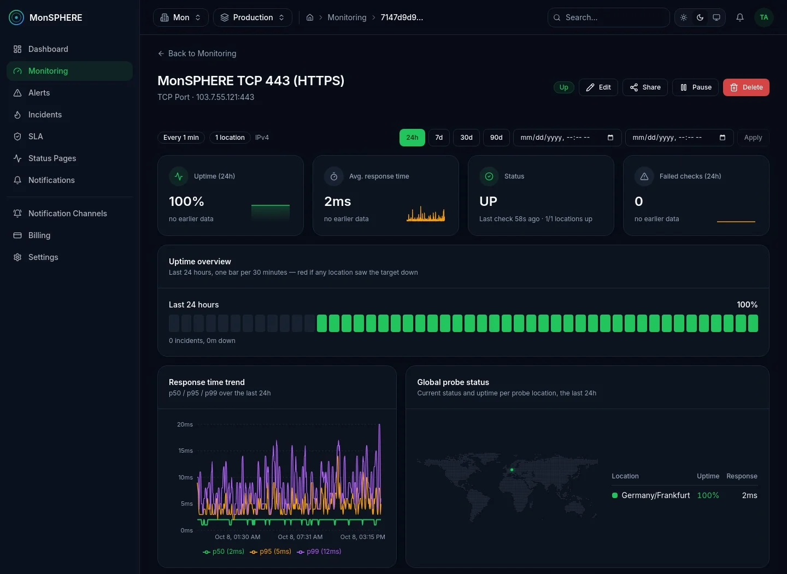Viewport: 787px width, 574px height.
Task: Click the Notification Channels icon
Action: pos(17,214)
